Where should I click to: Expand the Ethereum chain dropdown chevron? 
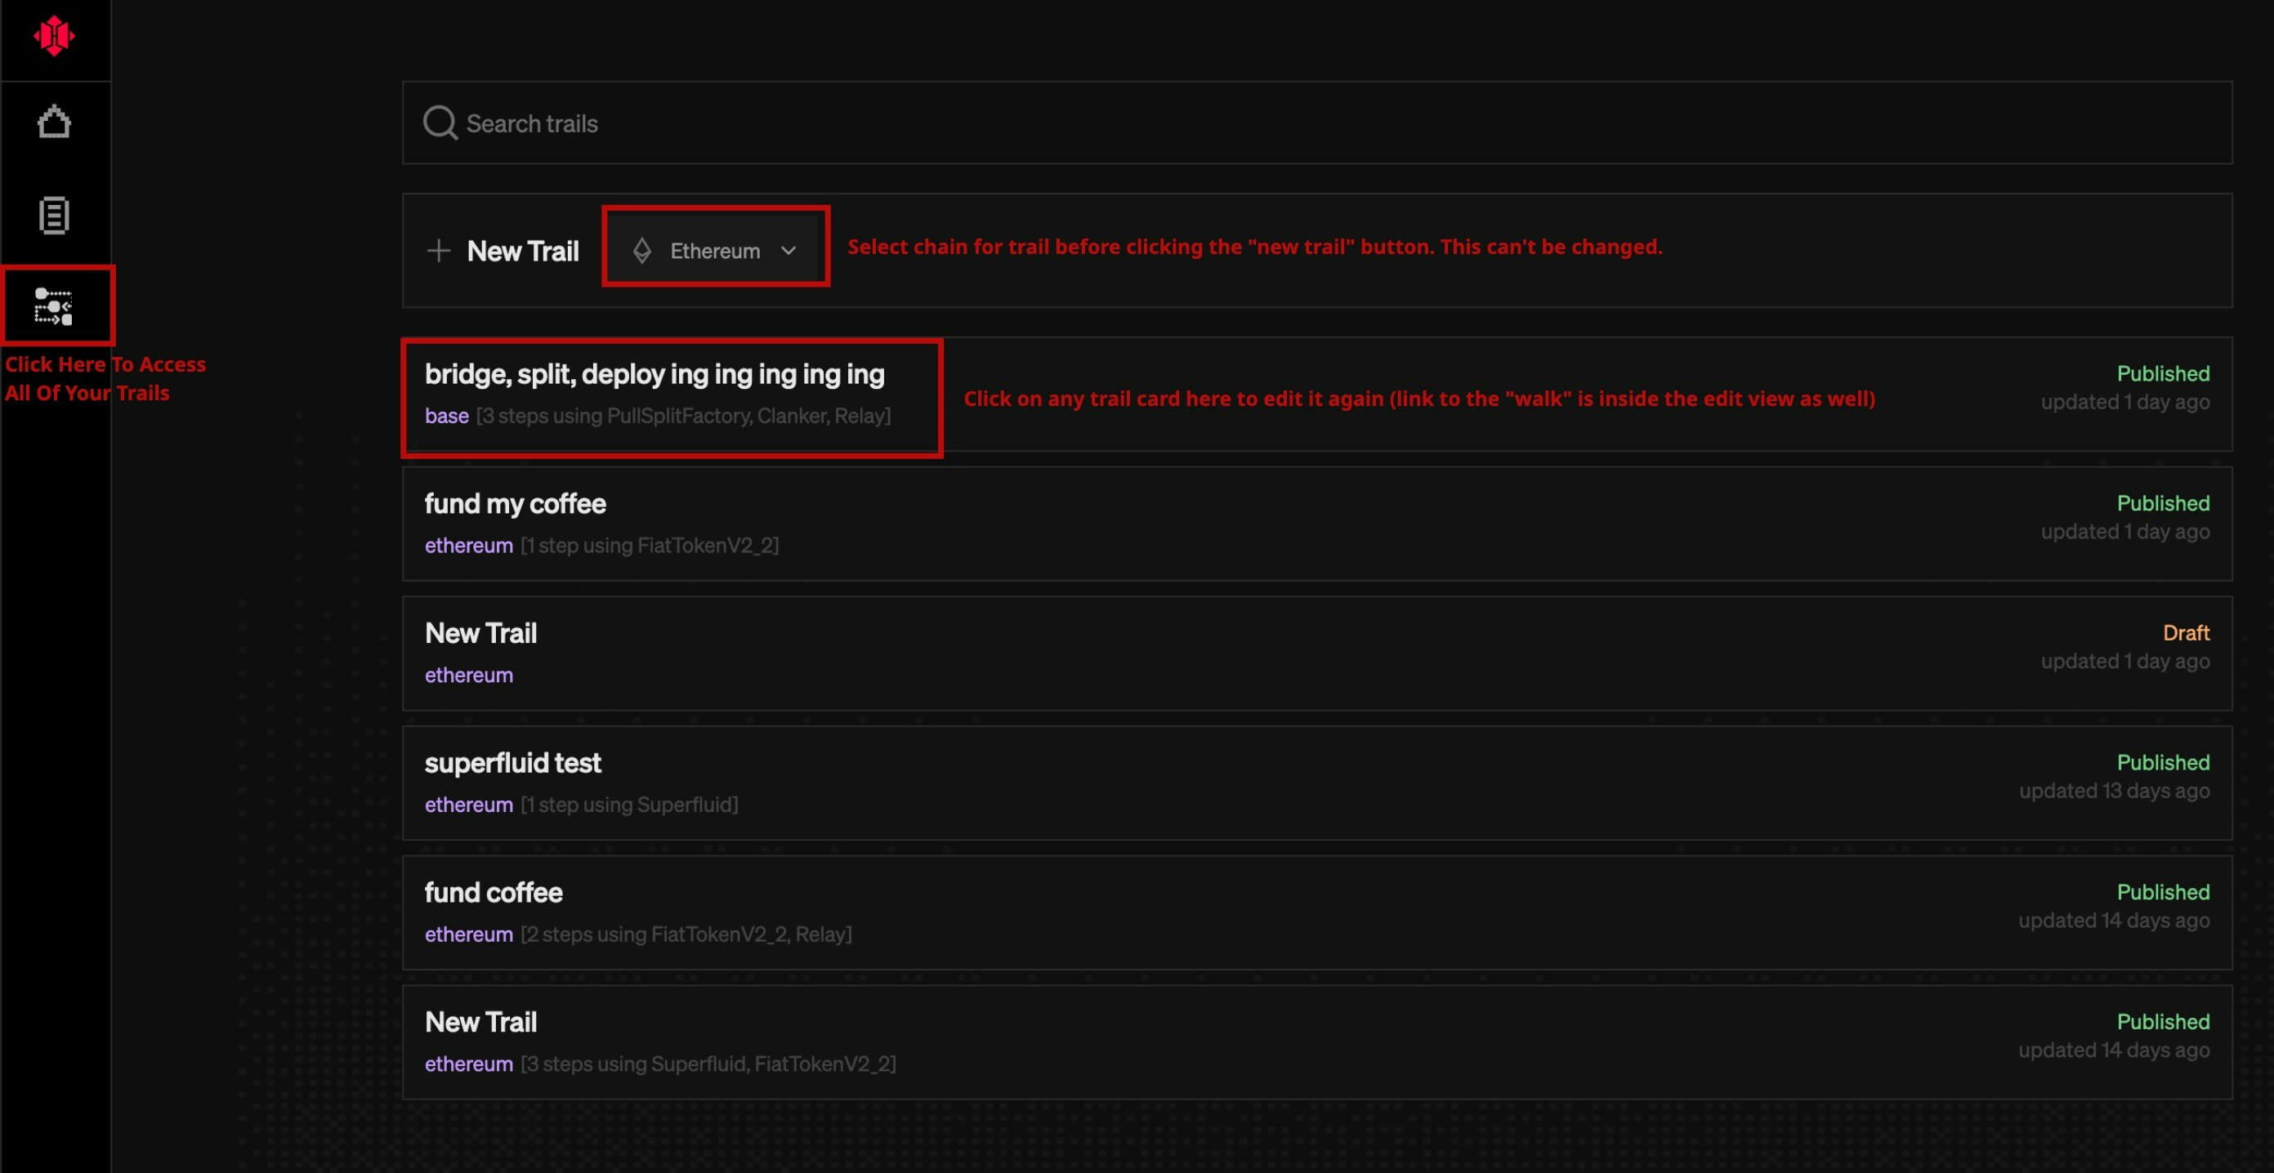pos(789,251)
